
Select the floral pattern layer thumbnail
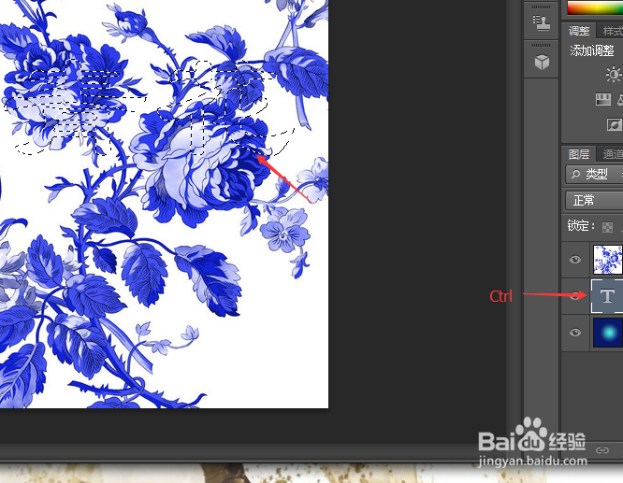pos(607,260)
